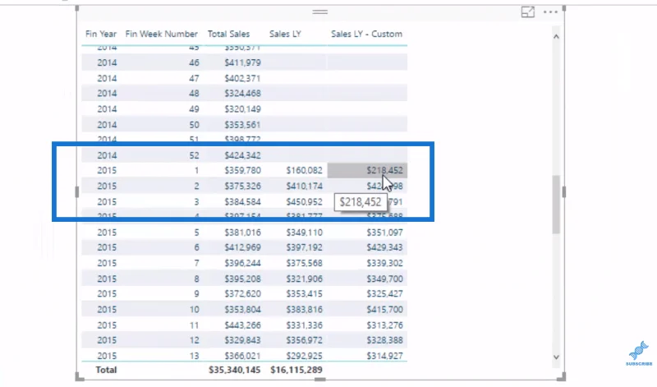The image size is (657, 387).
Task: Select Total Sales cell $353,561
Action: coord(242,125)
